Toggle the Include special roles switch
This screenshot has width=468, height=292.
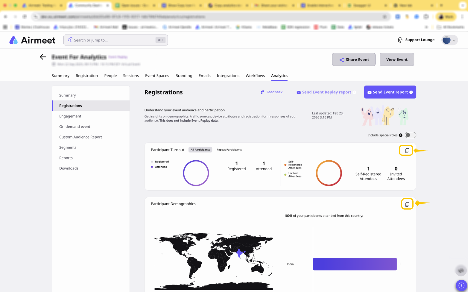(x=410, y=135)
